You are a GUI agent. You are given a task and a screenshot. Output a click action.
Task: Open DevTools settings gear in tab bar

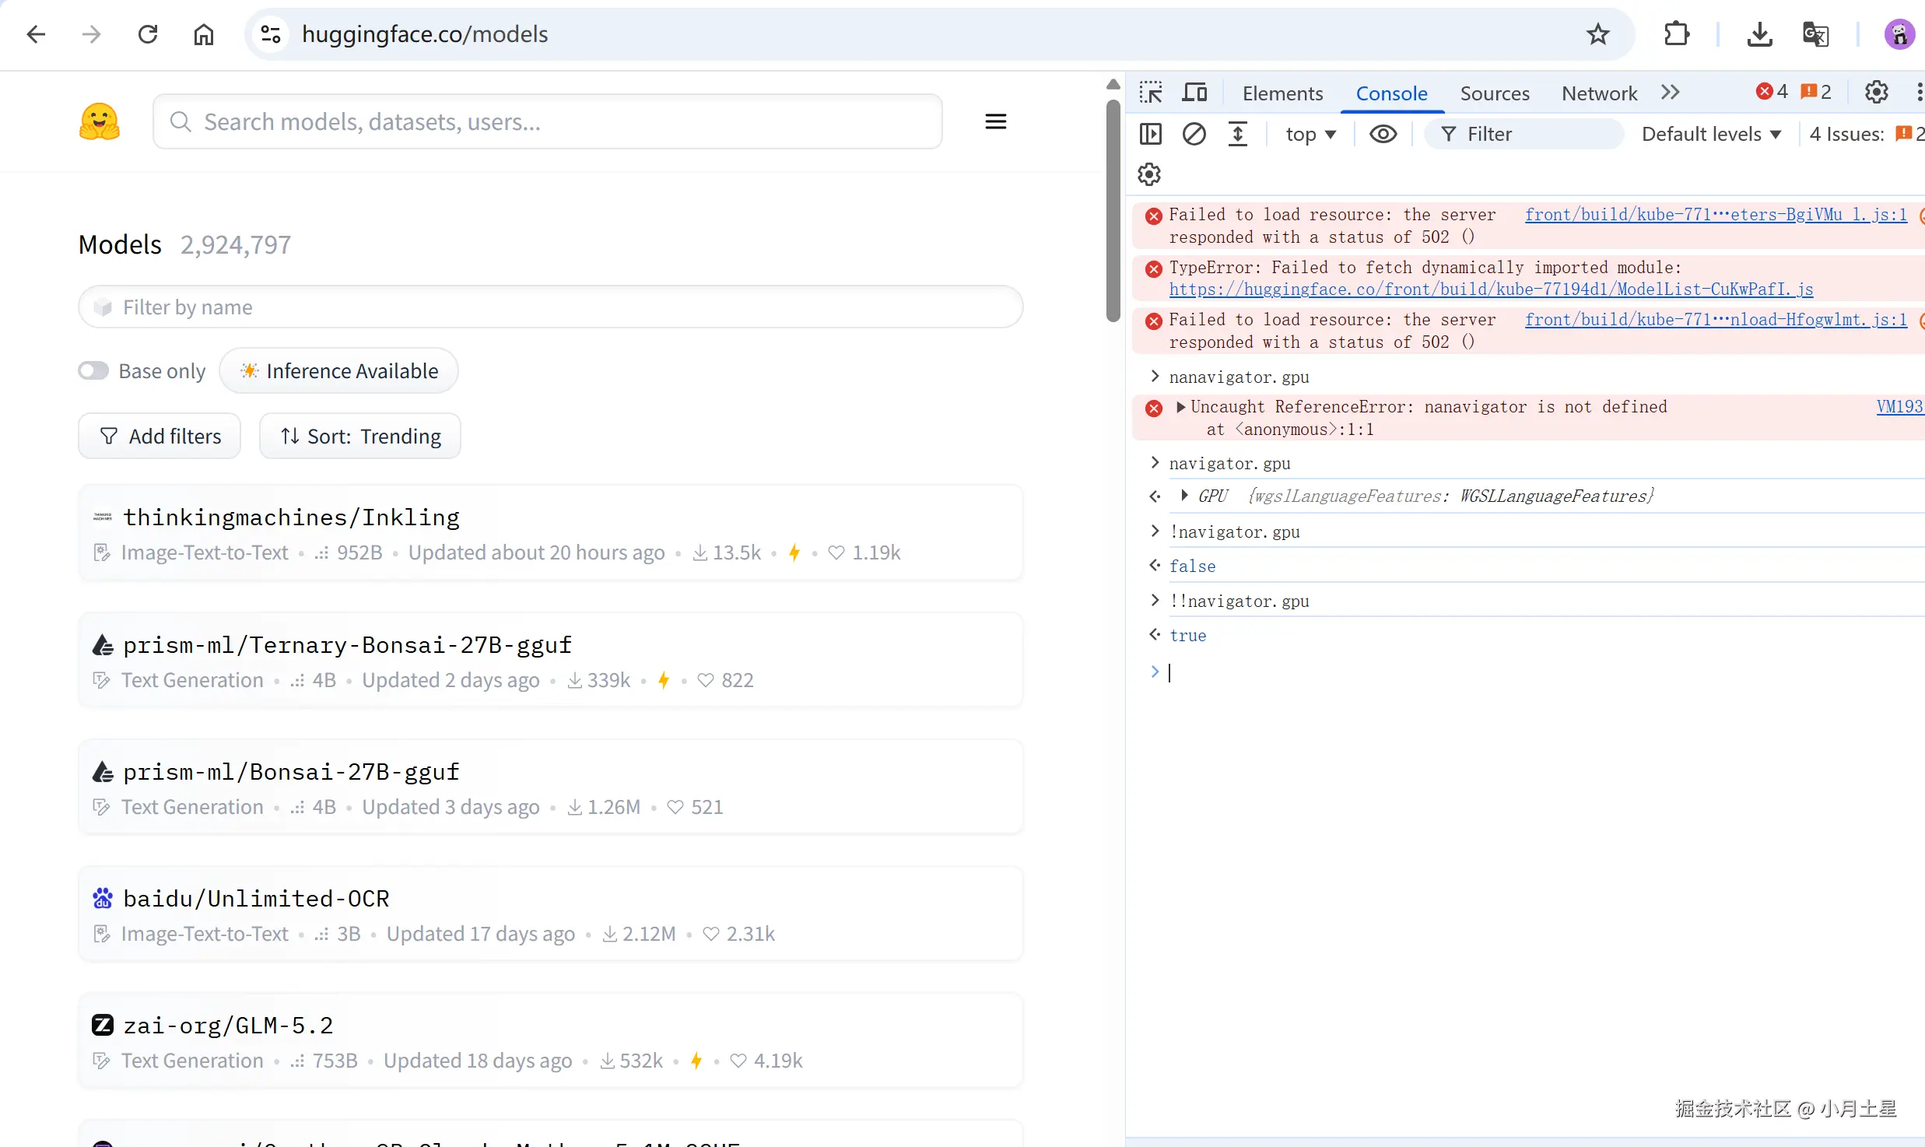coord(1877,93)
